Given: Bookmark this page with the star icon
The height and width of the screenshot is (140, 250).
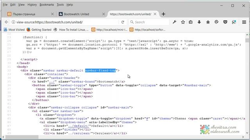Looking at the screenshot, I should tap(183, 22).
